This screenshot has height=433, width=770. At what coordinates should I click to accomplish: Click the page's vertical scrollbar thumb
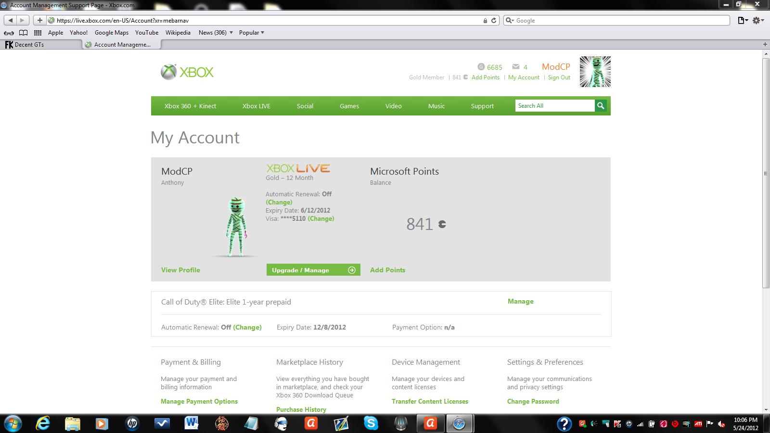coord(766,173)
